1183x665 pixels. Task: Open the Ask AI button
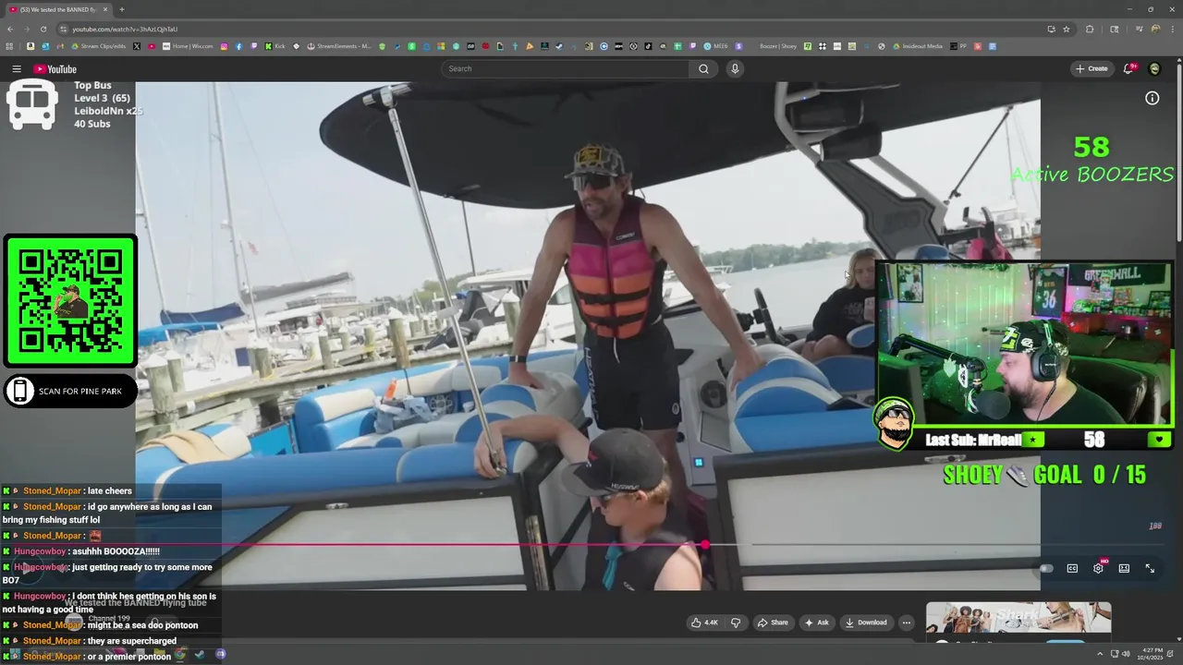tap(818, 623)
